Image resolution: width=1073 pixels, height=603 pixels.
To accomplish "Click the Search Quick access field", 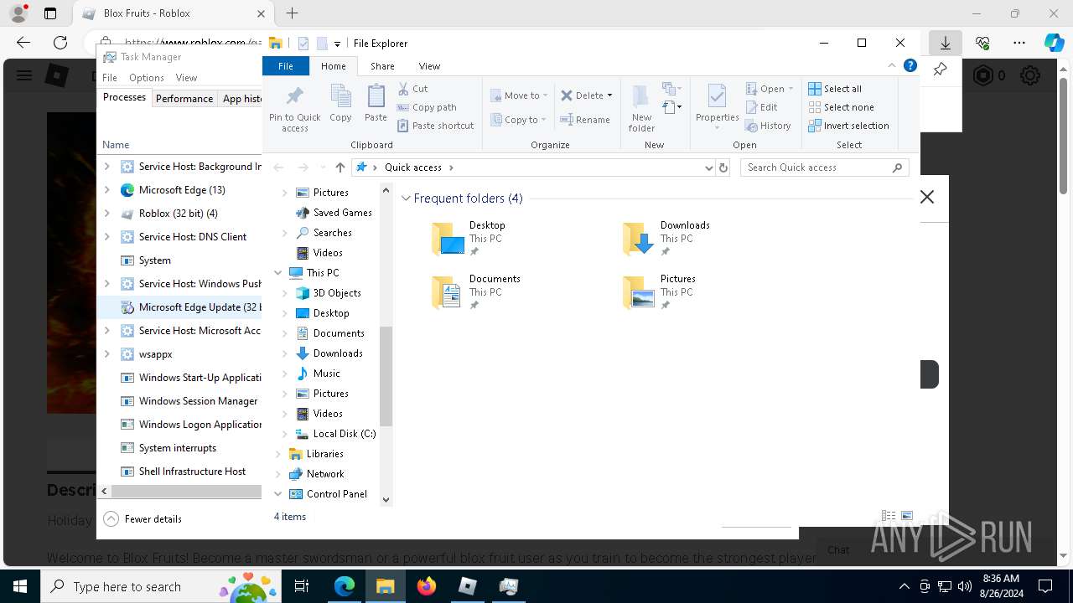I will [825, 167].
